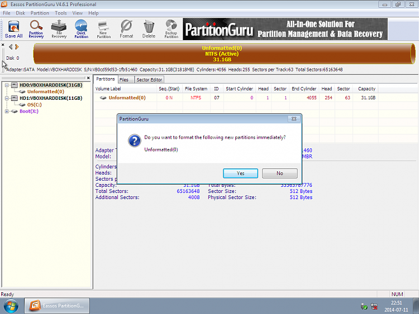The width and height of the screenshot is (419, 314).
Task: Click Eassos PartitionGuru taskbar button
Action: point(57,306)
